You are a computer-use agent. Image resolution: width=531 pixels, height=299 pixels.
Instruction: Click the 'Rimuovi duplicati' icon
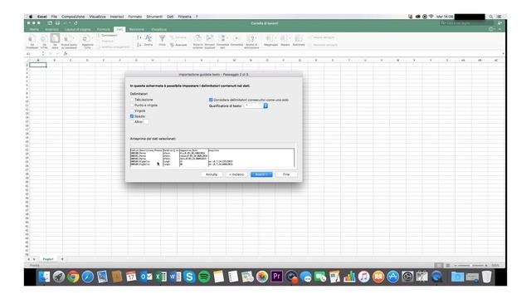point(210,38)
